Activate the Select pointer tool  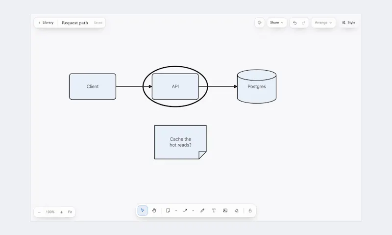pos(143,210)
